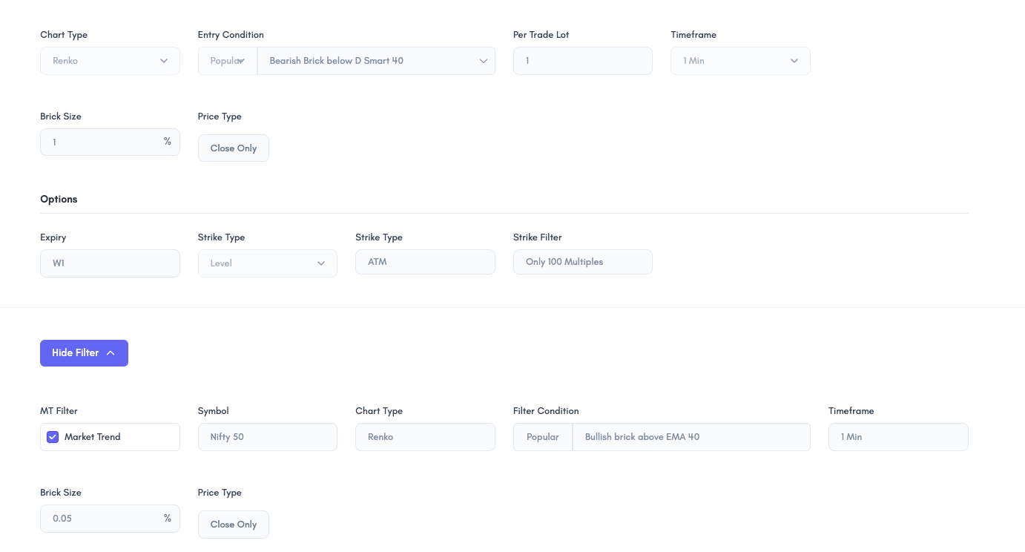Open the Strike Type Level dropdown
Image resolution: width=1025 pixels, height=552 pixels.
[x=267, y=263]
